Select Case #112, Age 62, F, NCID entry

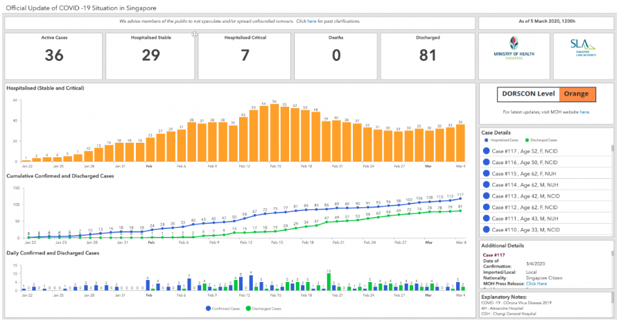[x=546, y=207]
